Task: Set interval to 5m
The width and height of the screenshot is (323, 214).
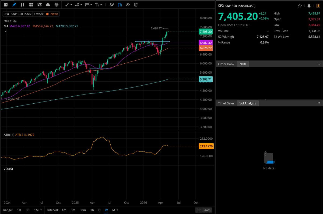Action: click(x=73, y=210)
